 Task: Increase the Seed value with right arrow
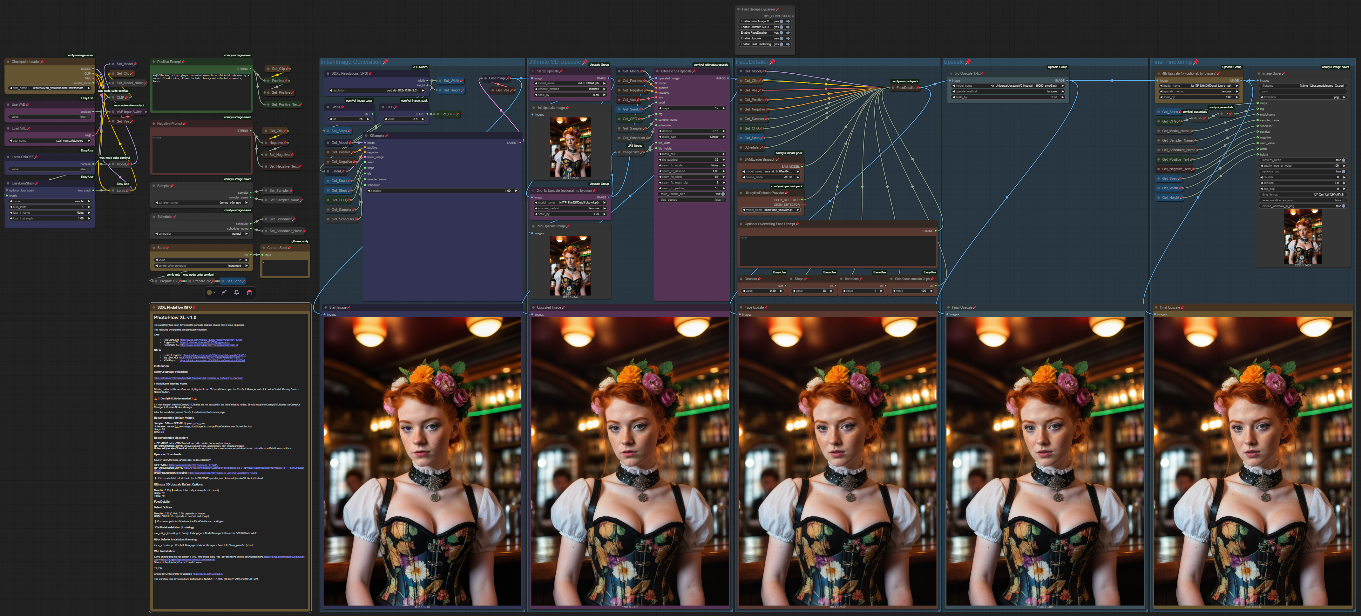[x=246, y=260]
